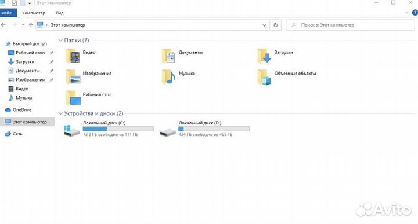Click the computer icon in the address bar
Viewport: 418px width, 224px height.
coord(40,25)
